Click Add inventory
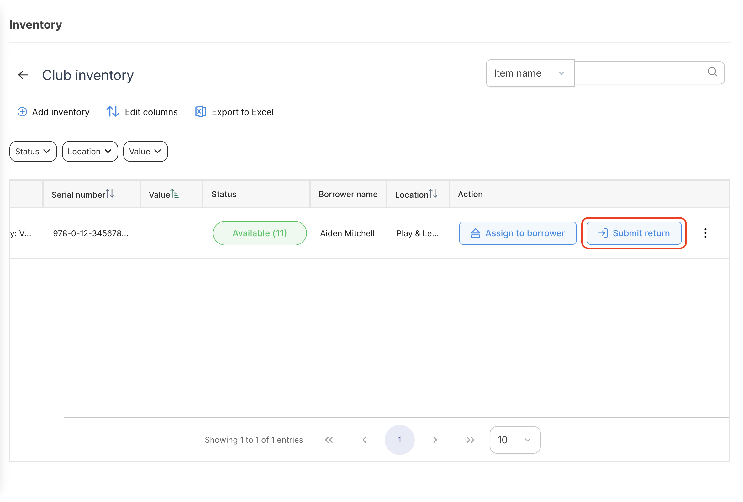This screenshot has width=743, height=502. click(53, 112)
